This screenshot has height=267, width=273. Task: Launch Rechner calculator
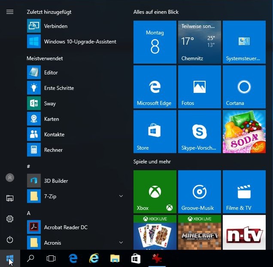click(76, 150)
